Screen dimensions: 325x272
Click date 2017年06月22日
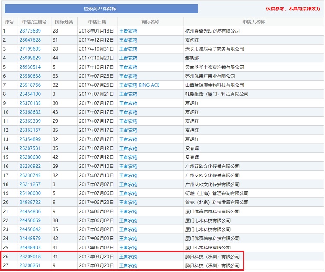click(x=96, y=202)
